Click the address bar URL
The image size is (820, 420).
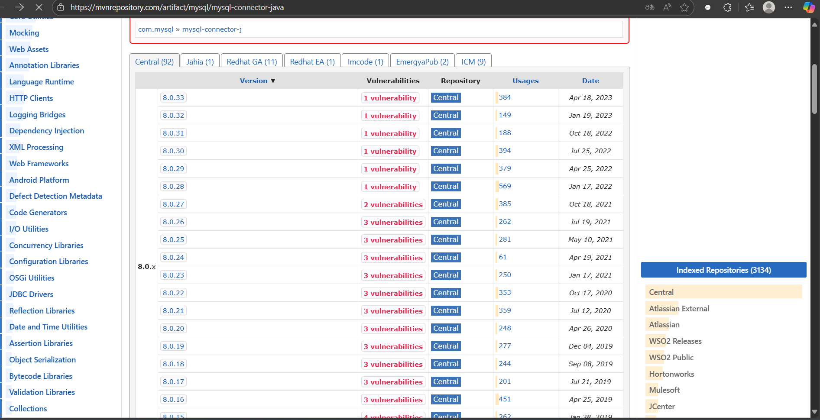[x=177, y=7]
